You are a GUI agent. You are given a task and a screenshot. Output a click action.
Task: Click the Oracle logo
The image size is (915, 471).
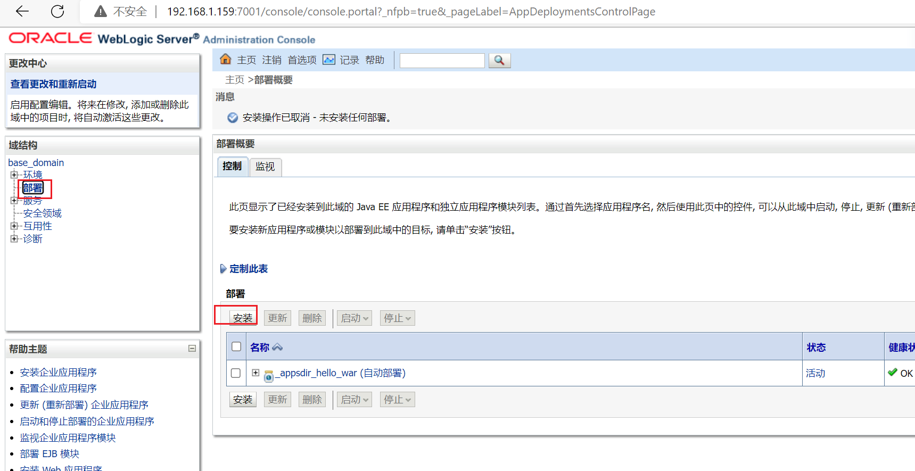click(51, 38)
